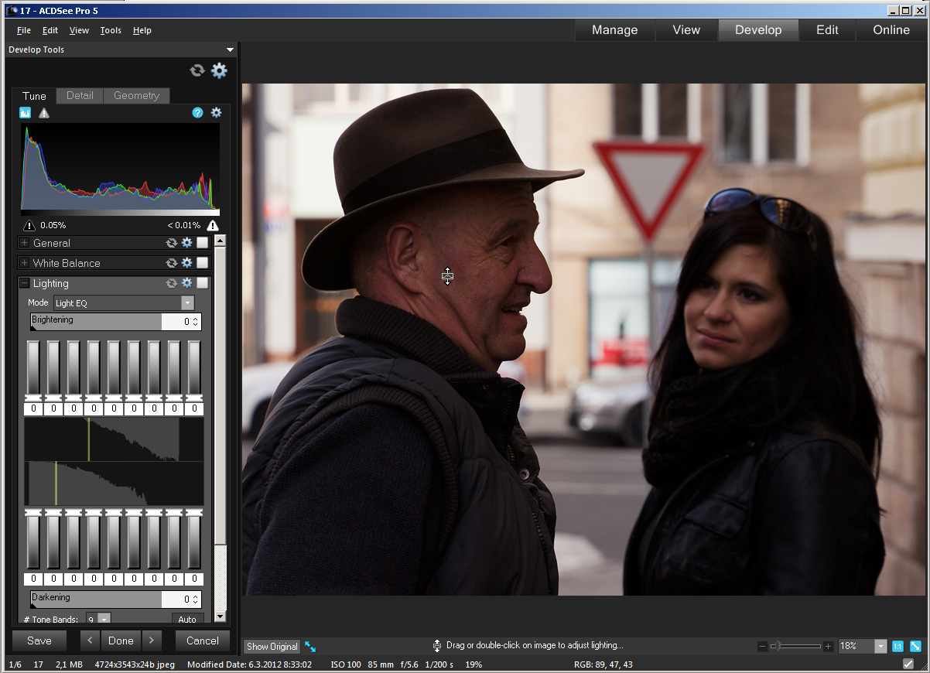Image resolution: width=930 pixels, height=673 pixels.
Task: Toggle the exposure warning triangle above histogram
Action: point(44,113)
